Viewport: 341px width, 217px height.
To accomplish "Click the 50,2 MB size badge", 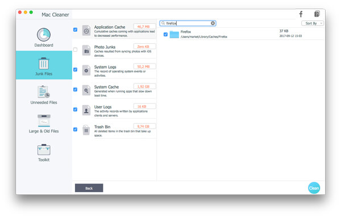I will 144,66.
